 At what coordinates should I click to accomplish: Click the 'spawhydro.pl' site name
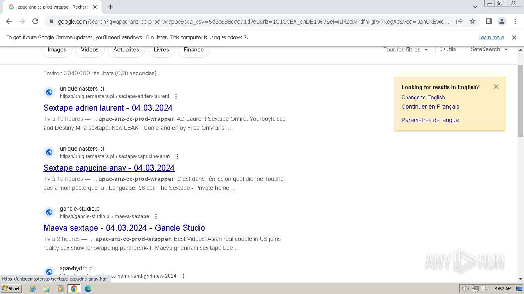point(77,268)
